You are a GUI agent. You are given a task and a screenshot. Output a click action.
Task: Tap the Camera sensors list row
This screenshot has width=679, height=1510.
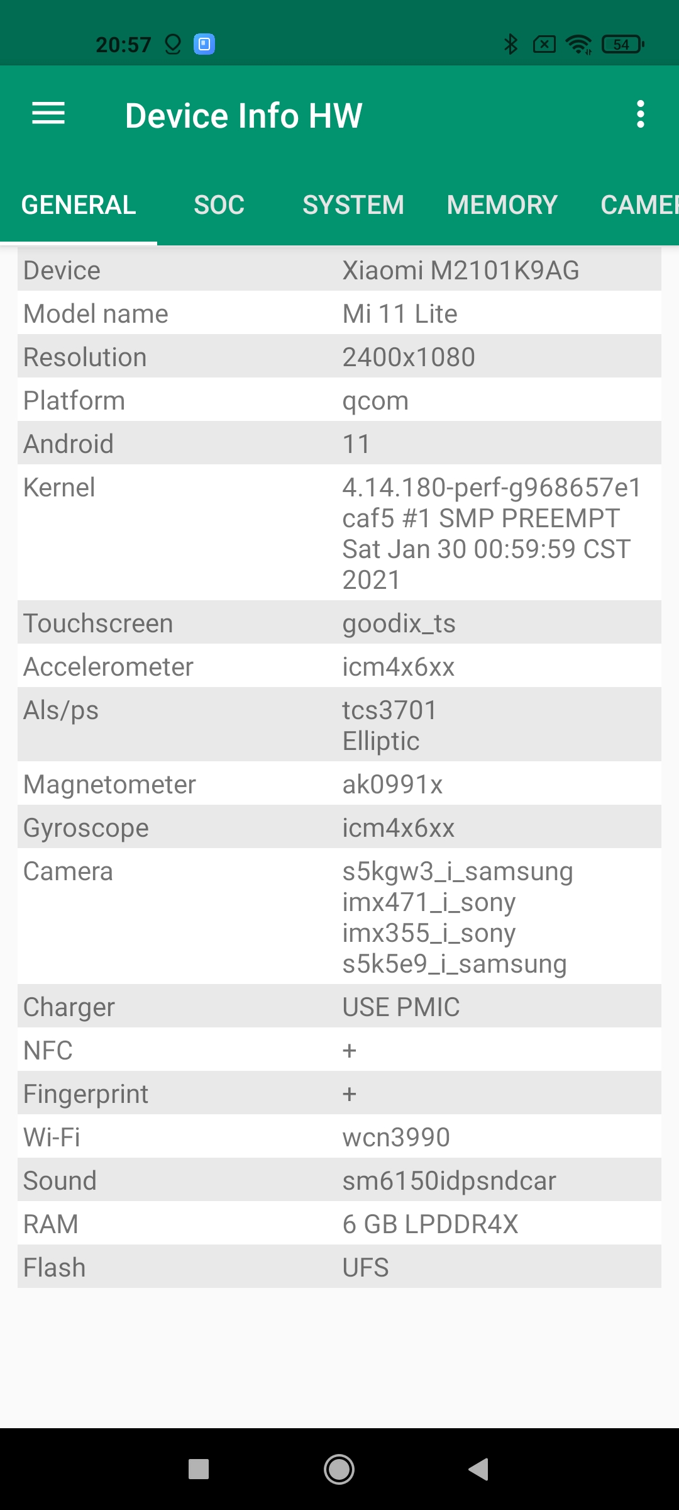[339, 917]
